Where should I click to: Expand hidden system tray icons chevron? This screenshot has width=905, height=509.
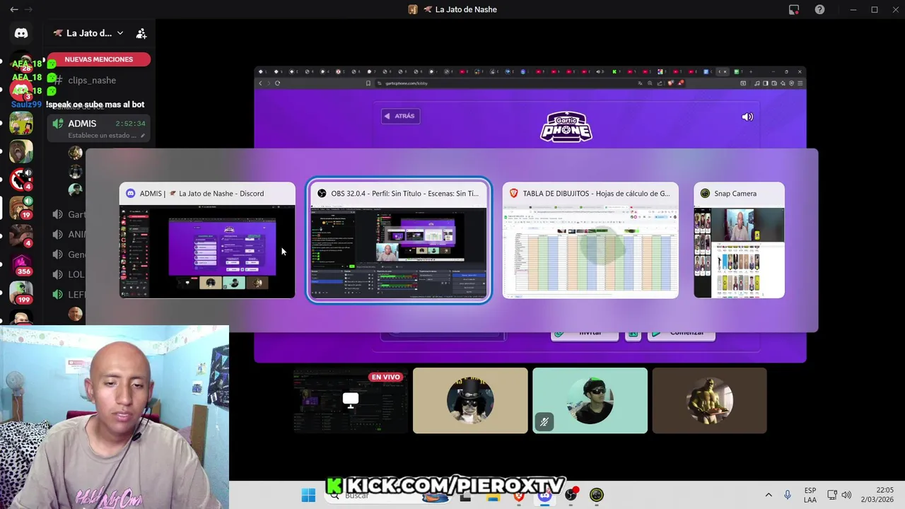(769, 495)
